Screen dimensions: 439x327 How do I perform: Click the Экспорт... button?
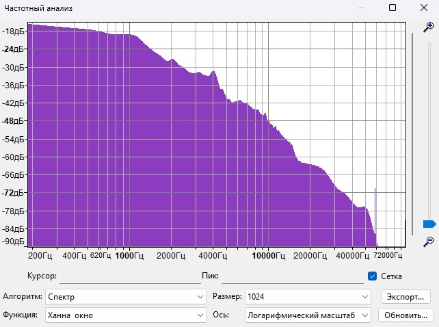(x=405, y=297)
